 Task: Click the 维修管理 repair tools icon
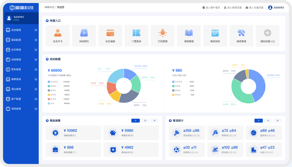point(241,33)
